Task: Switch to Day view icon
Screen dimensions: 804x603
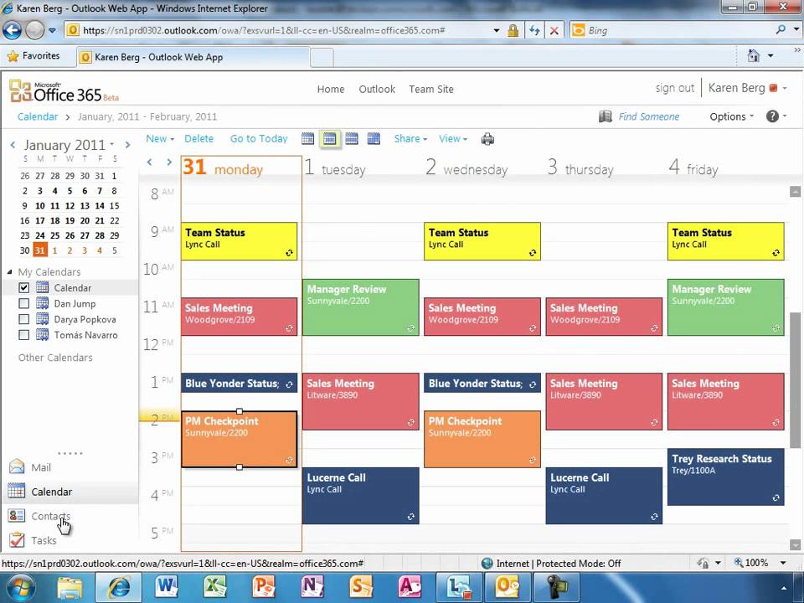Action: pos(307,139)
